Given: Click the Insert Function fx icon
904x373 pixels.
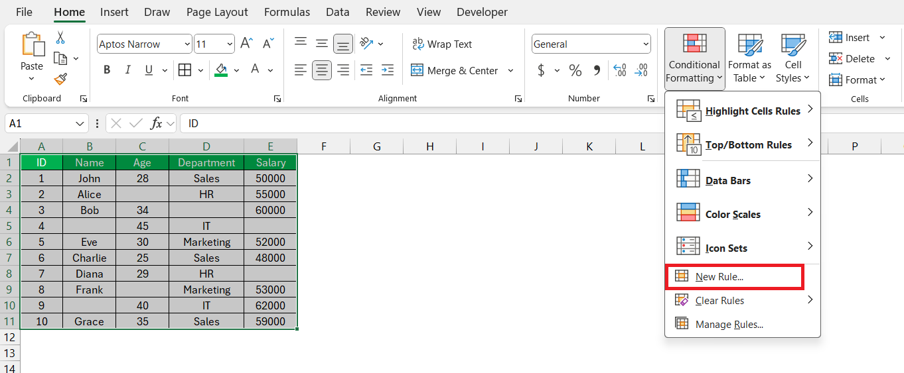Looking at the screenshot, I should 157,123.
